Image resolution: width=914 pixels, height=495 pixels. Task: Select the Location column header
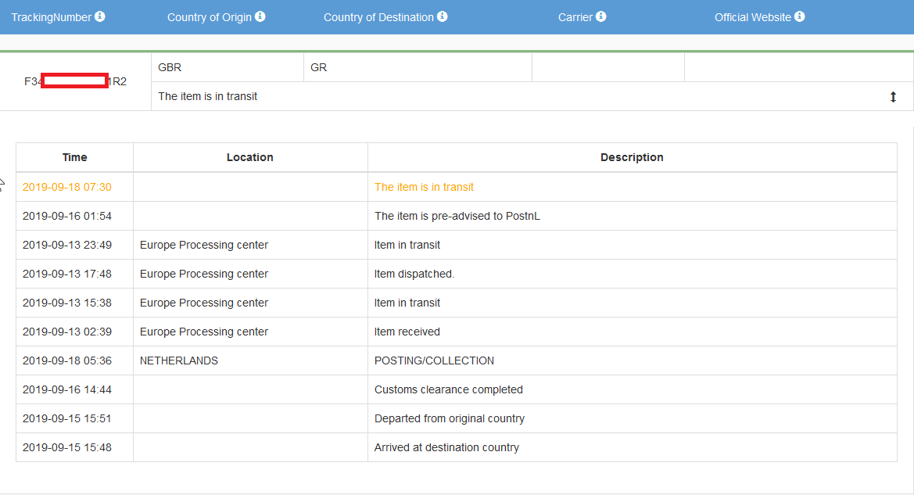tap(250, 157)
